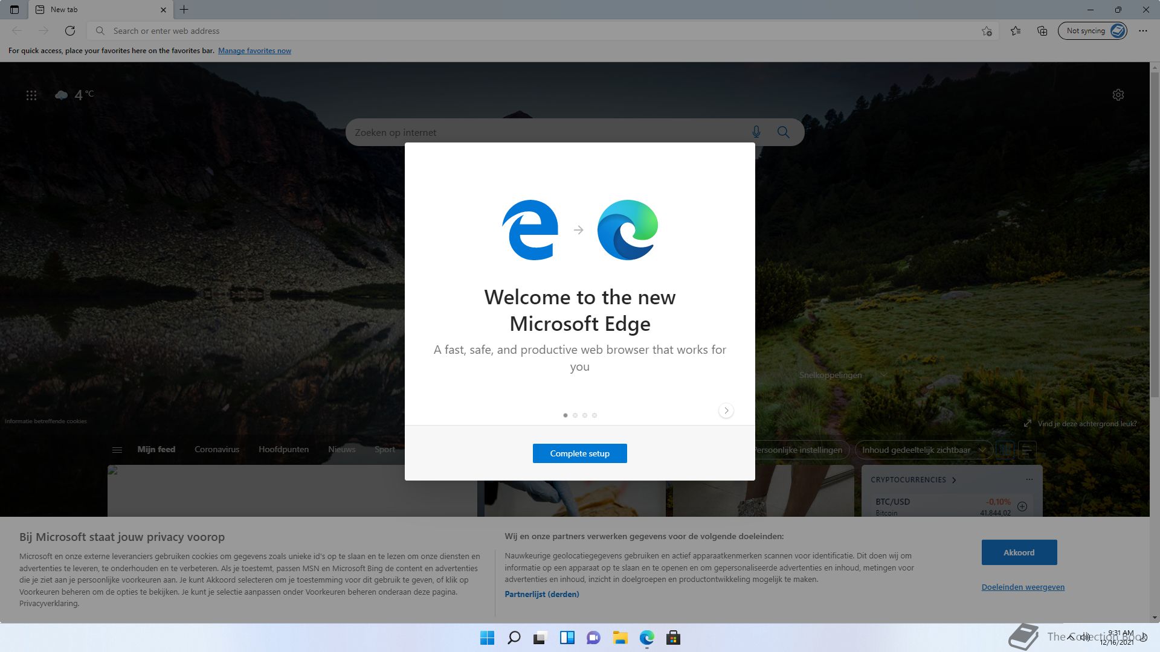Expand the Snelkoppelingen chevron

click(x=884, y=375)
